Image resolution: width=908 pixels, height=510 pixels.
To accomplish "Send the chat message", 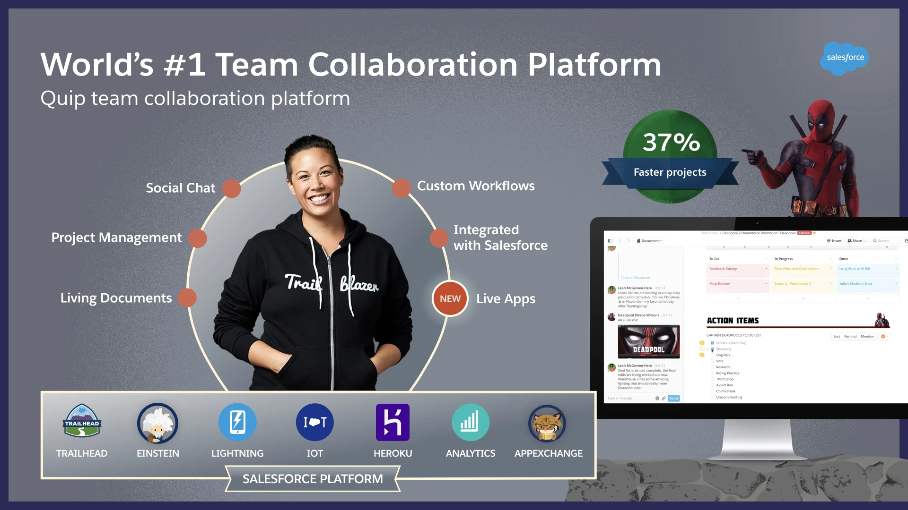I will pyautogui.click(x=674, y=399).
